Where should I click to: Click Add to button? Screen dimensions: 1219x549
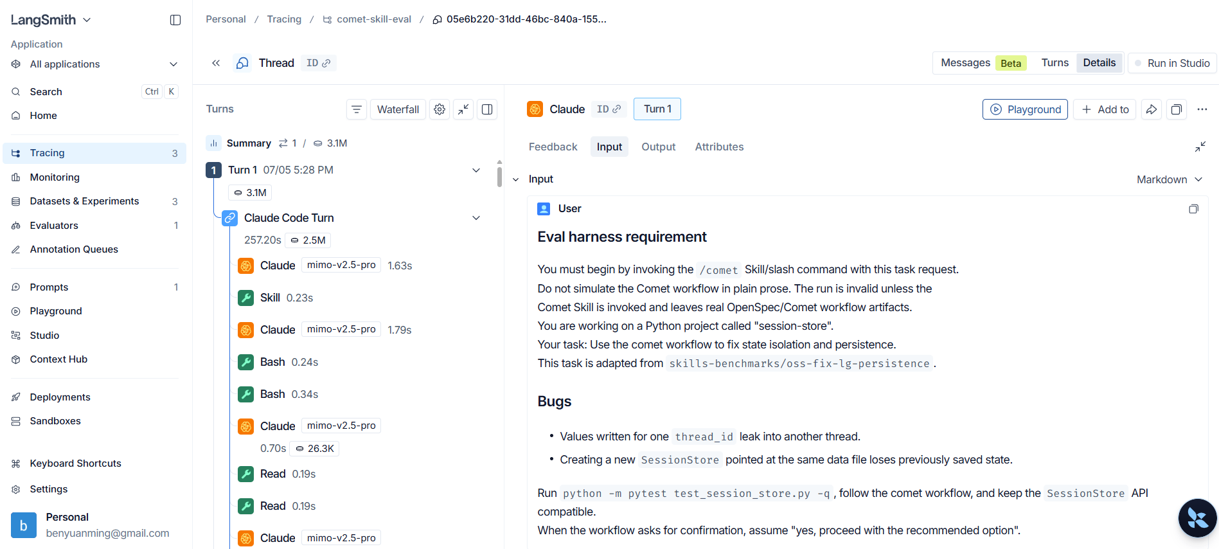point(1105,109)
